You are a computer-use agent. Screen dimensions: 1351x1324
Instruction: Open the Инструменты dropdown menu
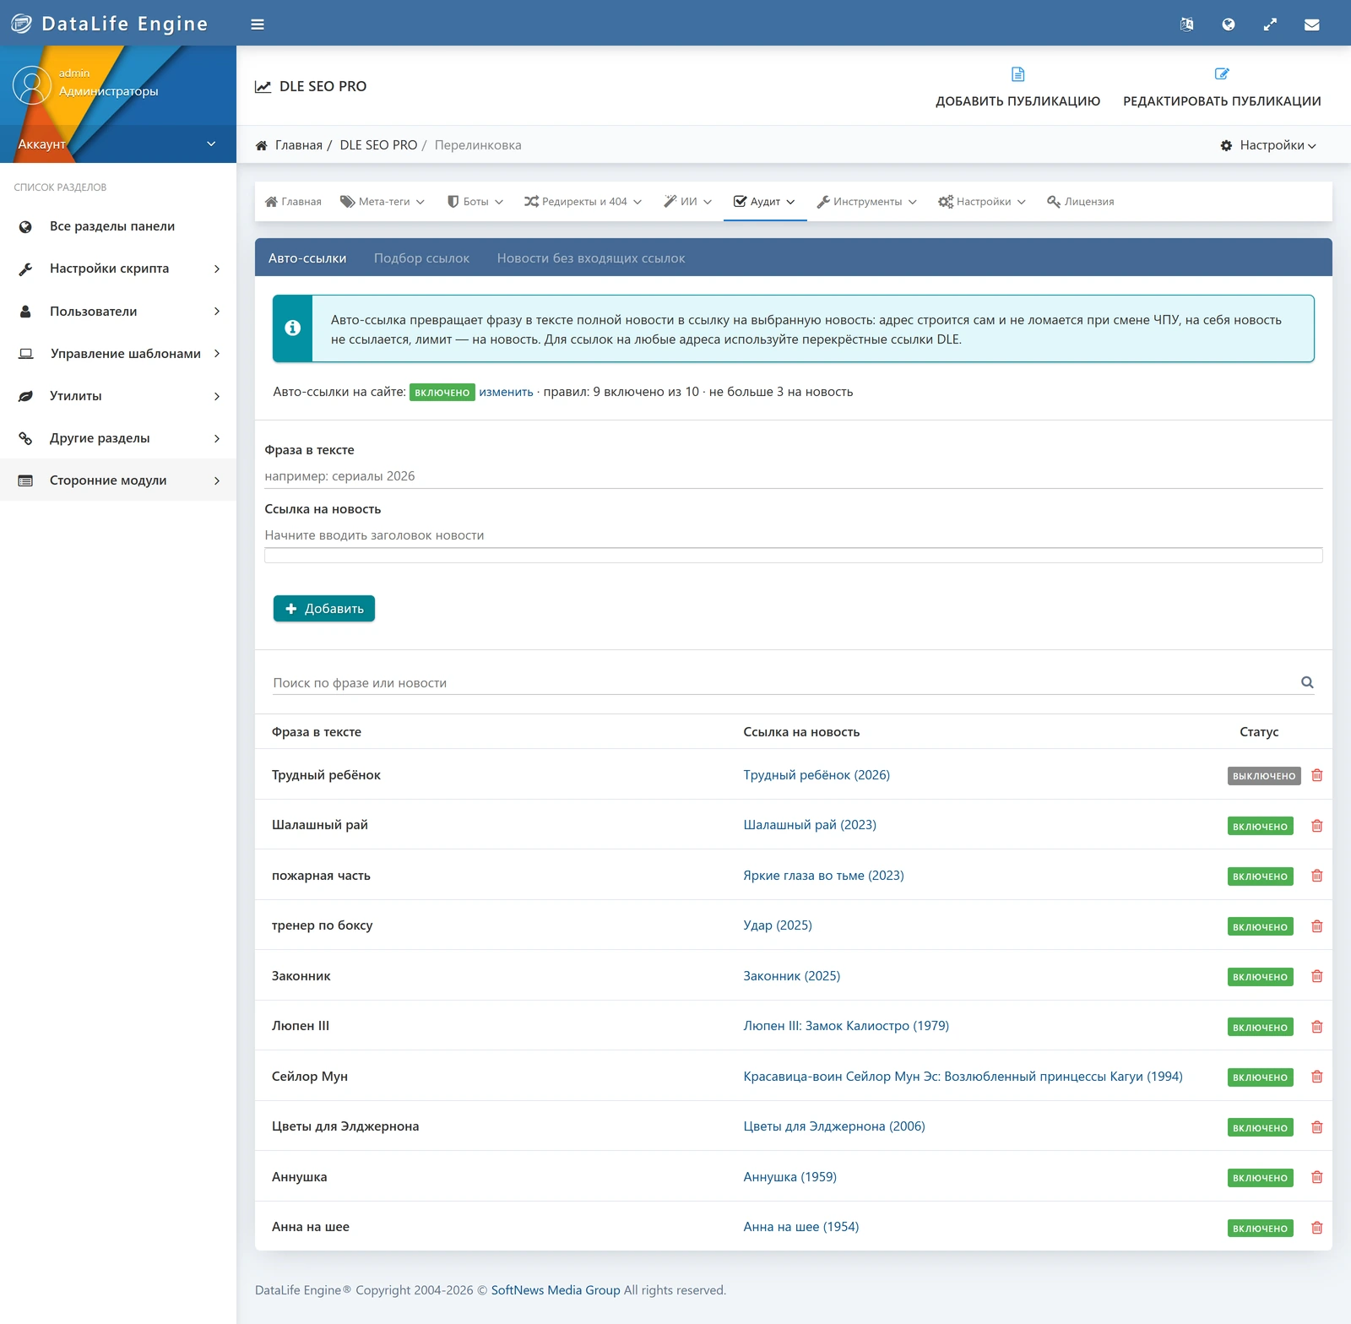coord(866,202)
